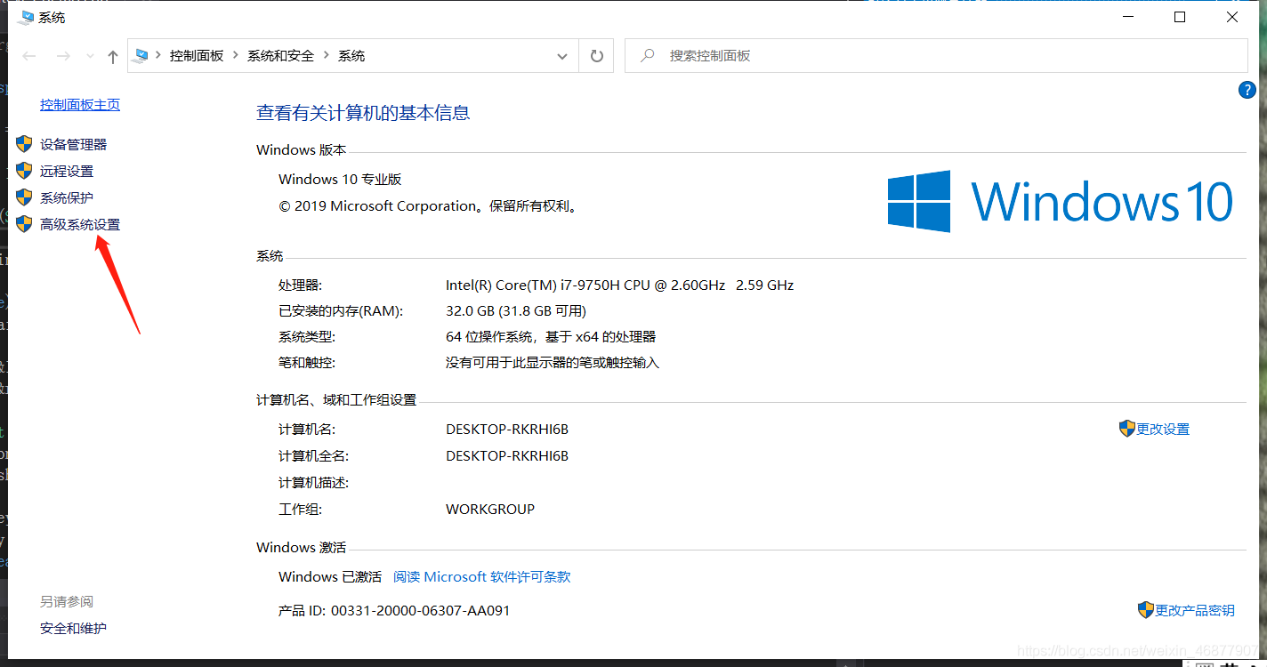
Task: Close the 系统 window
Action: pyautogui.click(x=1232, y=17)
